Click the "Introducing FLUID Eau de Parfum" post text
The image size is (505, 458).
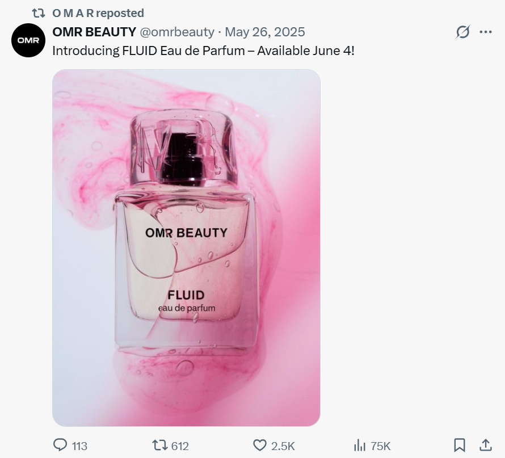[203, 51]
